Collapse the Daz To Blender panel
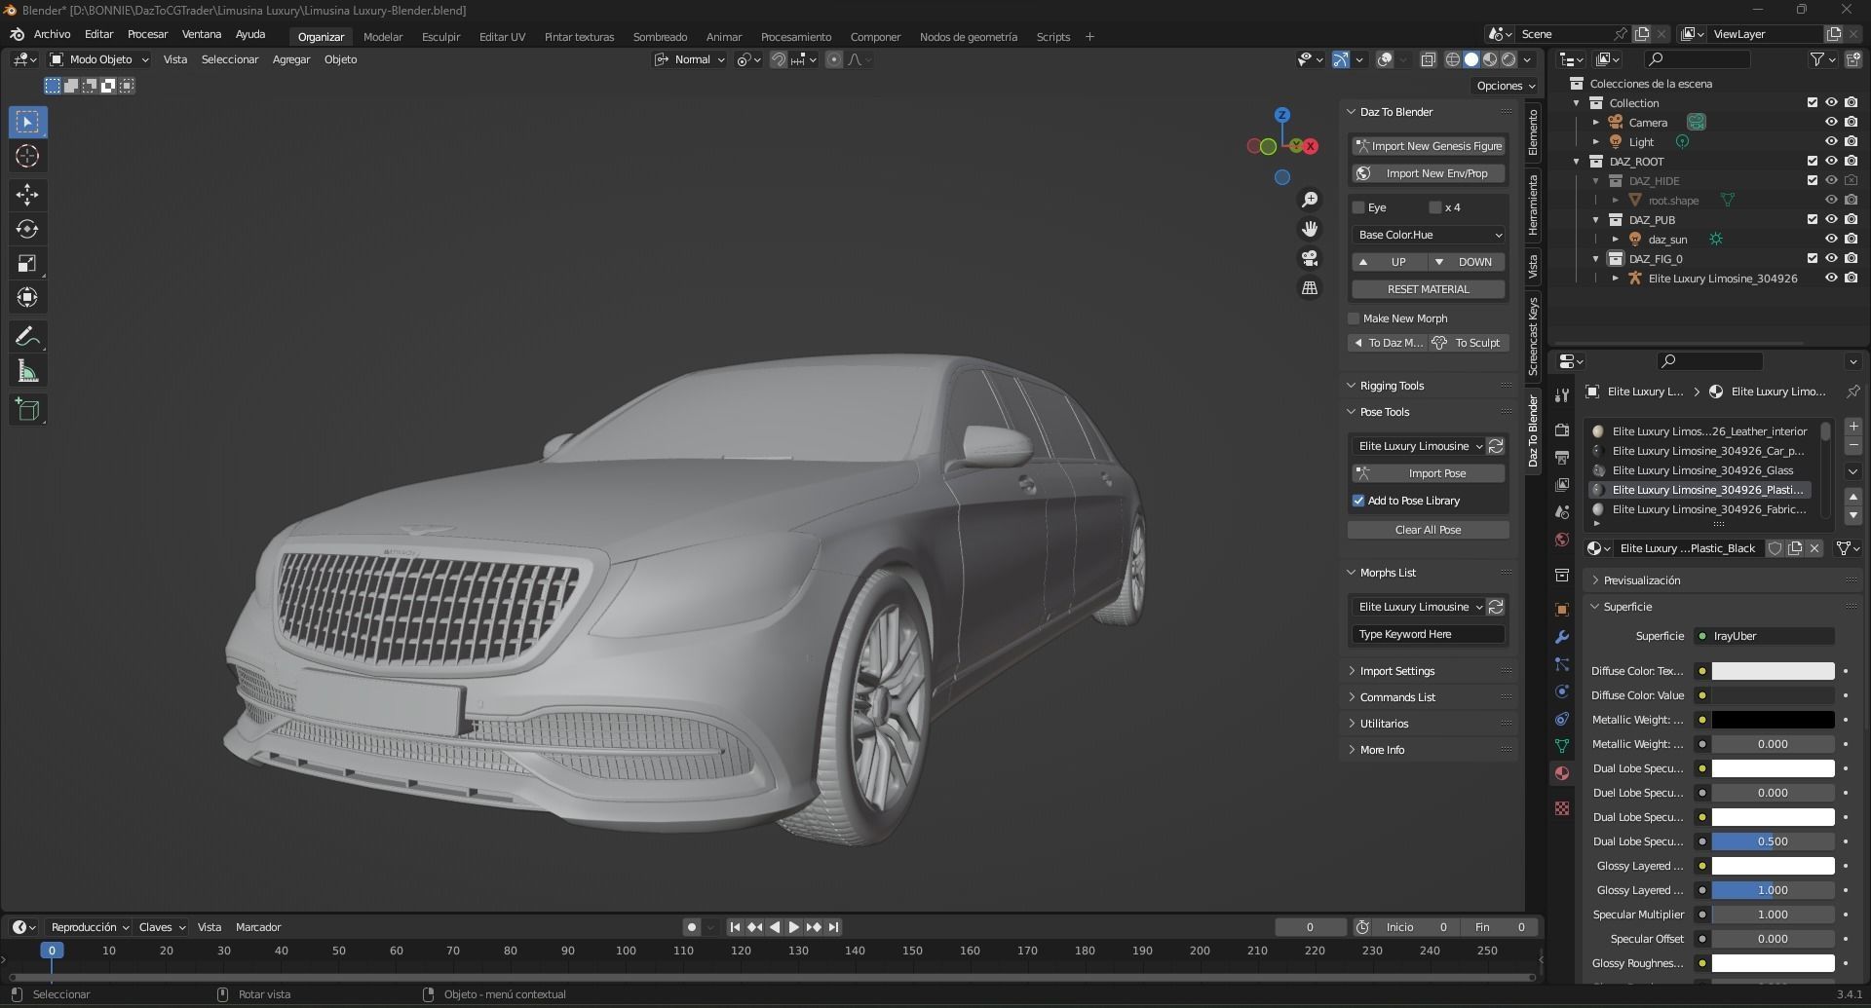 pyautogui.click(x=1352, y=112)
